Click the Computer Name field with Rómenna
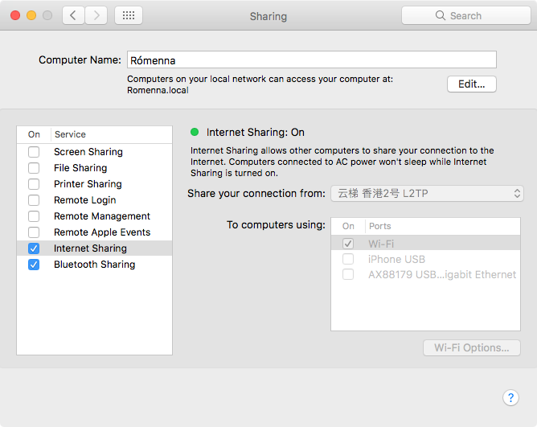Screen dimensions: 537x427 click(312, 60)
